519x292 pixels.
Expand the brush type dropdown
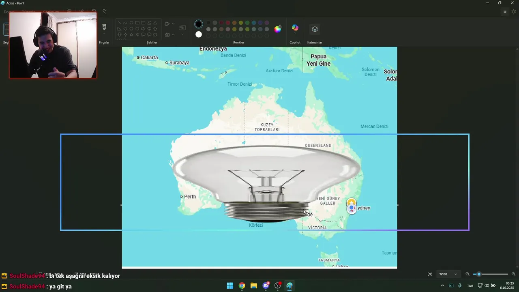pyautogui.click(x=104, y=34)
